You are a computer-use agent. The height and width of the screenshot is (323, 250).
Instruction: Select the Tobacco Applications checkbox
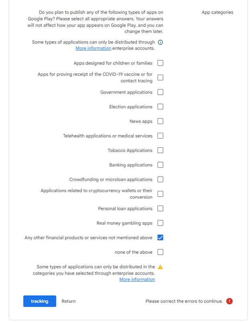(160, 150)
